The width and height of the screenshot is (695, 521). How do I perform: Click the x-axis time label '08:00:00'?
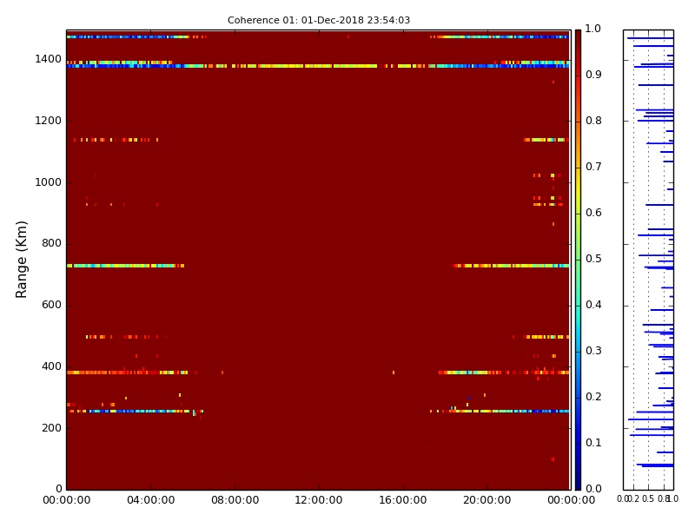(235, 500)
